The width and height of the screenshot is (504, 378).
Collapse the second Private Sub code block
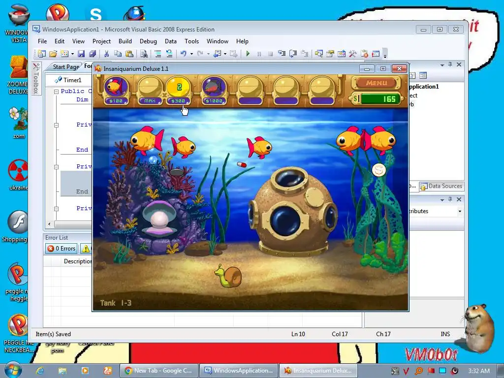tap(56, 167)
